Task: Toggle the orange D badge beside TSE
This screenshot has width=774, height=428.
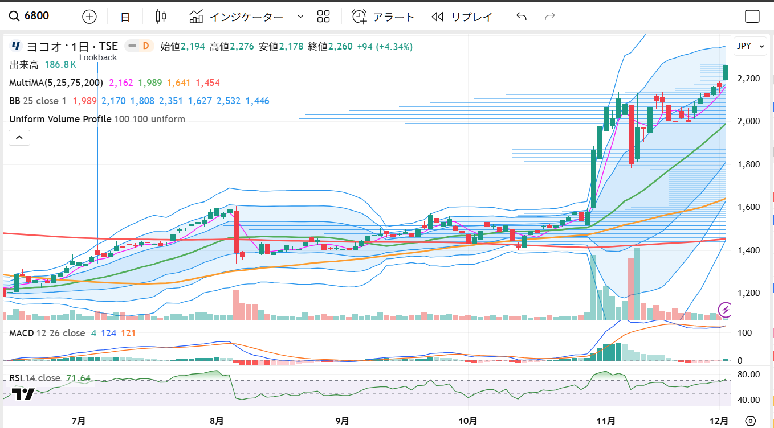Action: tap(145, 46)
